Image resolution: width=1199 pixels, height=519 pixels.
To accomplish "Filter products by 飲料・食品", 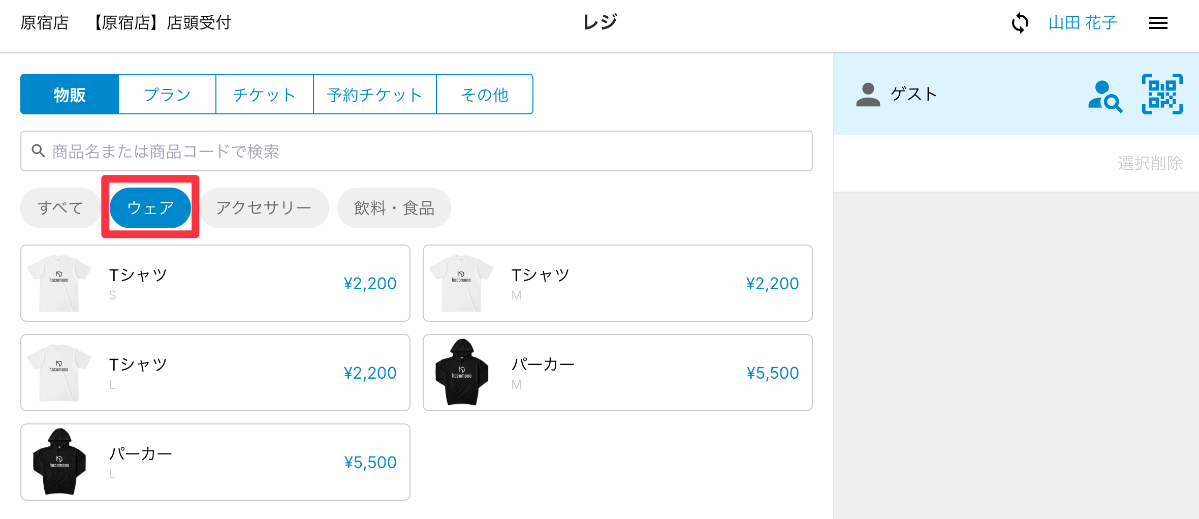I will tap(394, 208).
